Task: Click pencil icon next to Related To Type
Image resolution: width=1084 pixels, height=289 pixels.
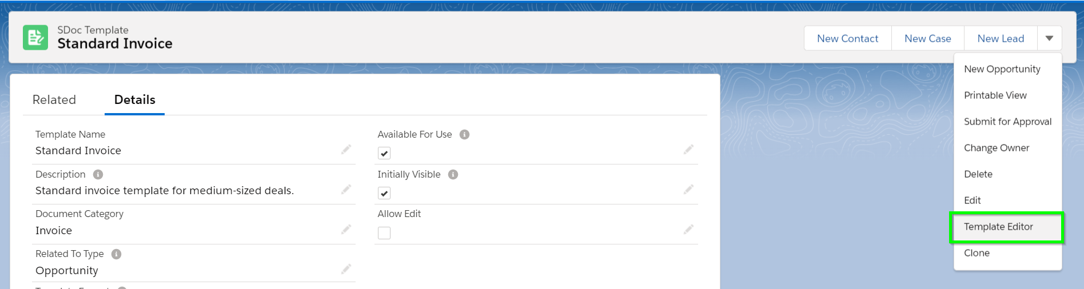Action: [346, 269]
